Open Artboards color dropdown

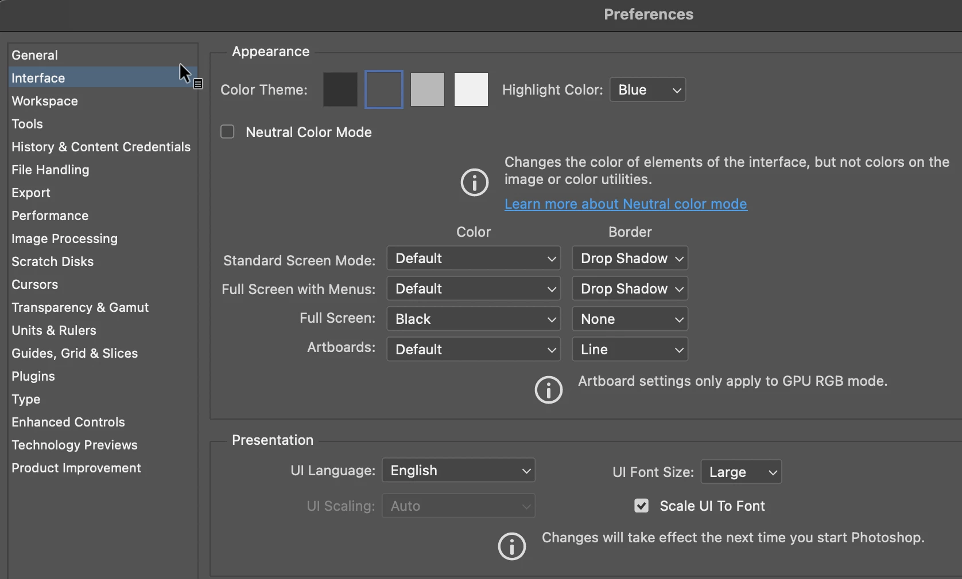coord(474,350)
